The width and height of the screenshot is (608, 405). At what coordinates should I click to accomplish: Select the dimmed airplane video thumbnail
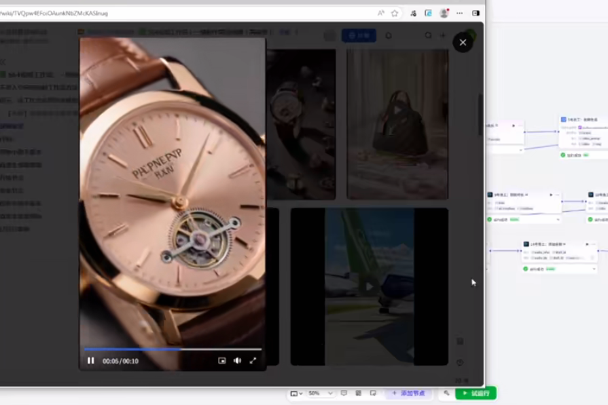[x=370, y=286]
